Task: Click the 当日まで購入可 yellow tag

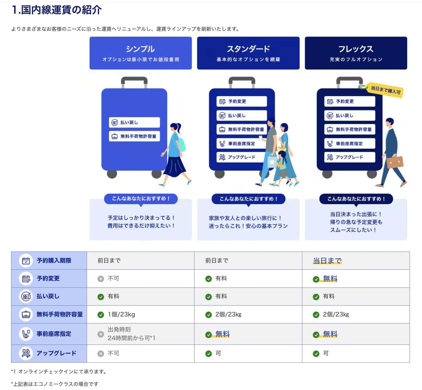Action: tap(386, 90)
